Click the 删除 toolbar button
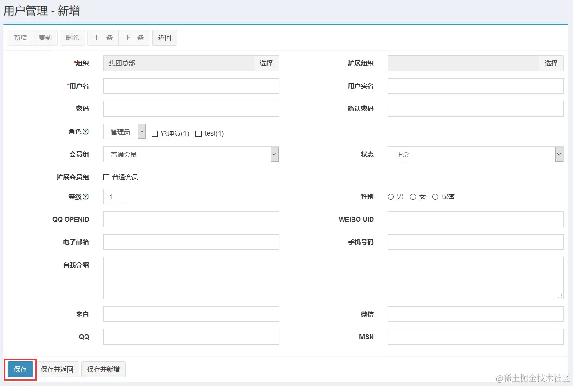The height and width of the screenshot is (386, 573). (72, 38)
